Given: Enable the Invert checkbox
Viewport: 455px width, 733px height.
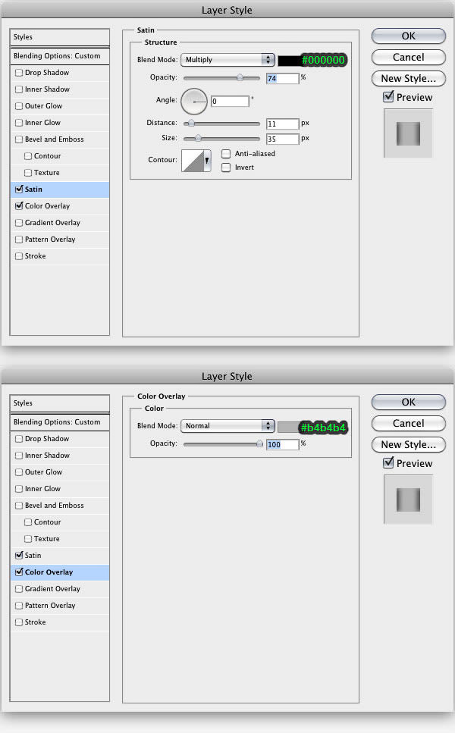Looking at the screenshot, I should [x=226, y=168].
